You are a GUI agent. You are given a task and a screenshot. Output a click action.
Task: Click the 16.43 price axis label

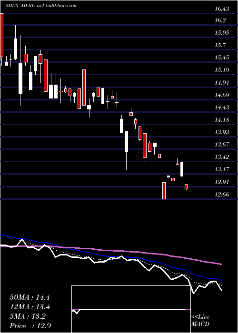point(222,9)
